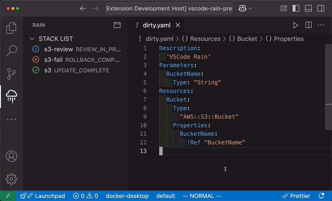Click line number 13 in gutter
The image size is (332, 201).
click(143, 151)
